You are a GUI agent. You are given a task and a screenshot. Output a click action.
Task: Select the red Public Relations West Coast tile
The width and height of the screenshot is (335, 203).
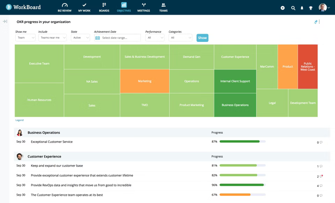(x=308, y=67)
